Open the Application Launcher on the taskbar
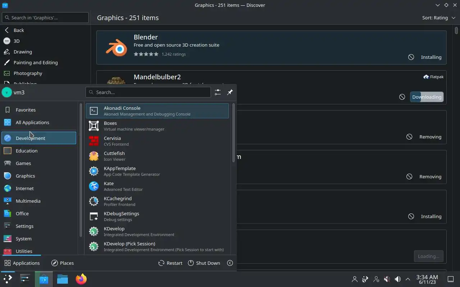 tap(8, 279)
